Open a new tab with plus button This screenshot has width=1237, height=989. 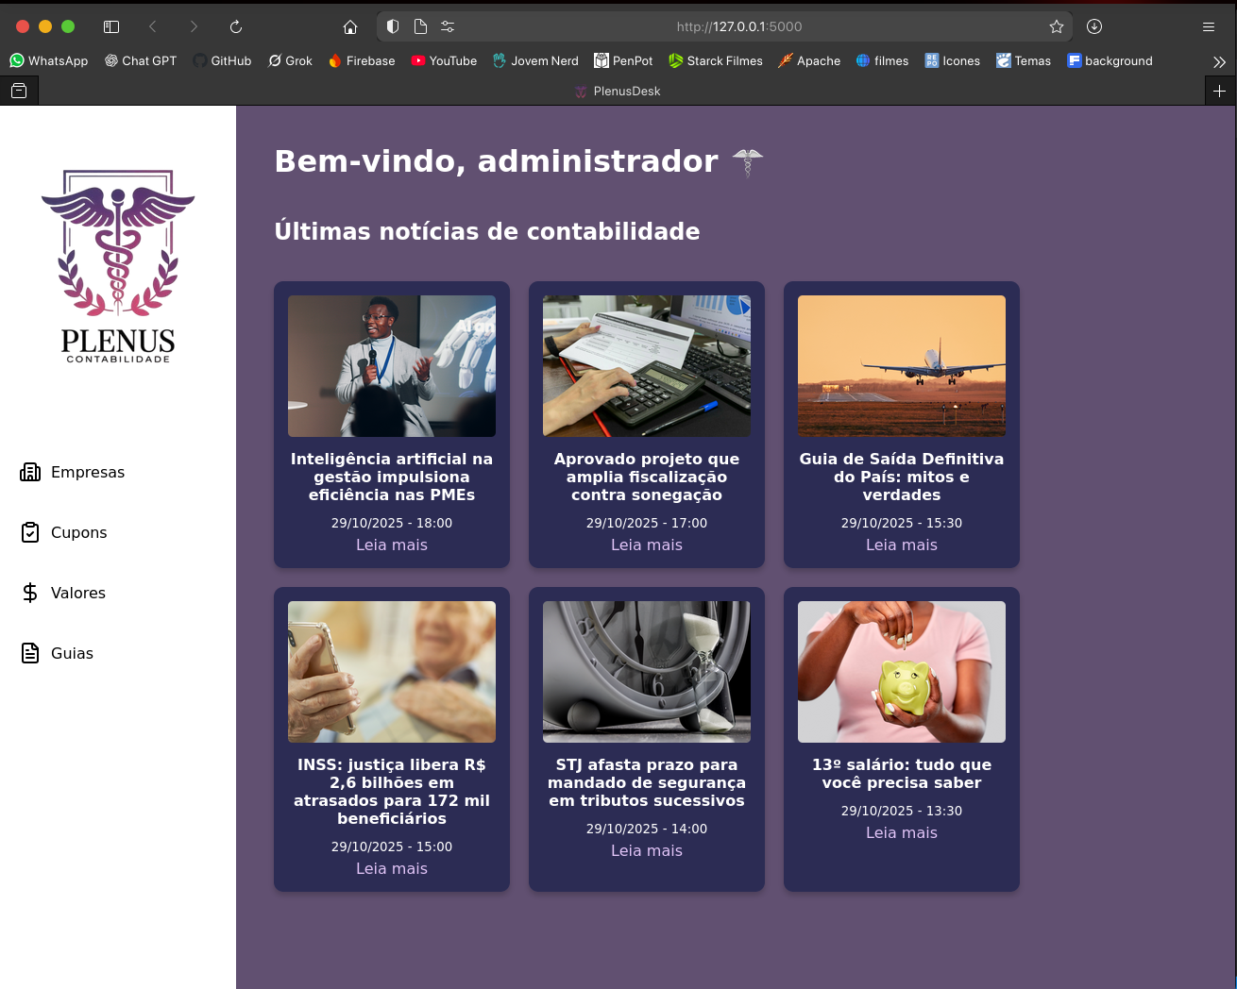pyautogui.click(x=1220, y=92)
